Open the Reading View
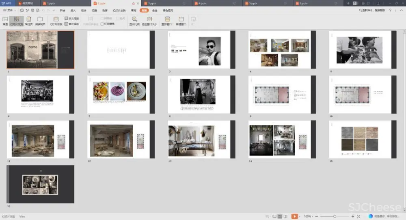 click(x=40, y=21)
